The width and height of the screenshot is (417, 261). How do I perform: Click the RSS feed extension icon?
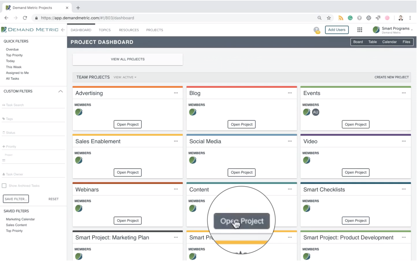coord(341,18)
